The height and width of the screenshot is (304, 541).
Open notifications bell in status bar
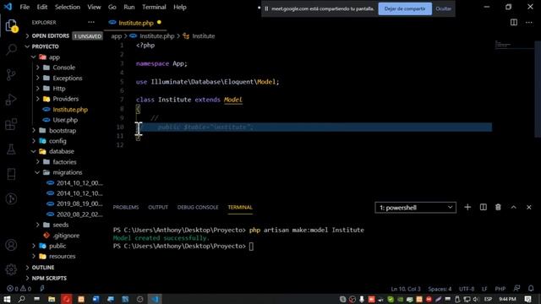pyautogui.click(x=531, y=288)
